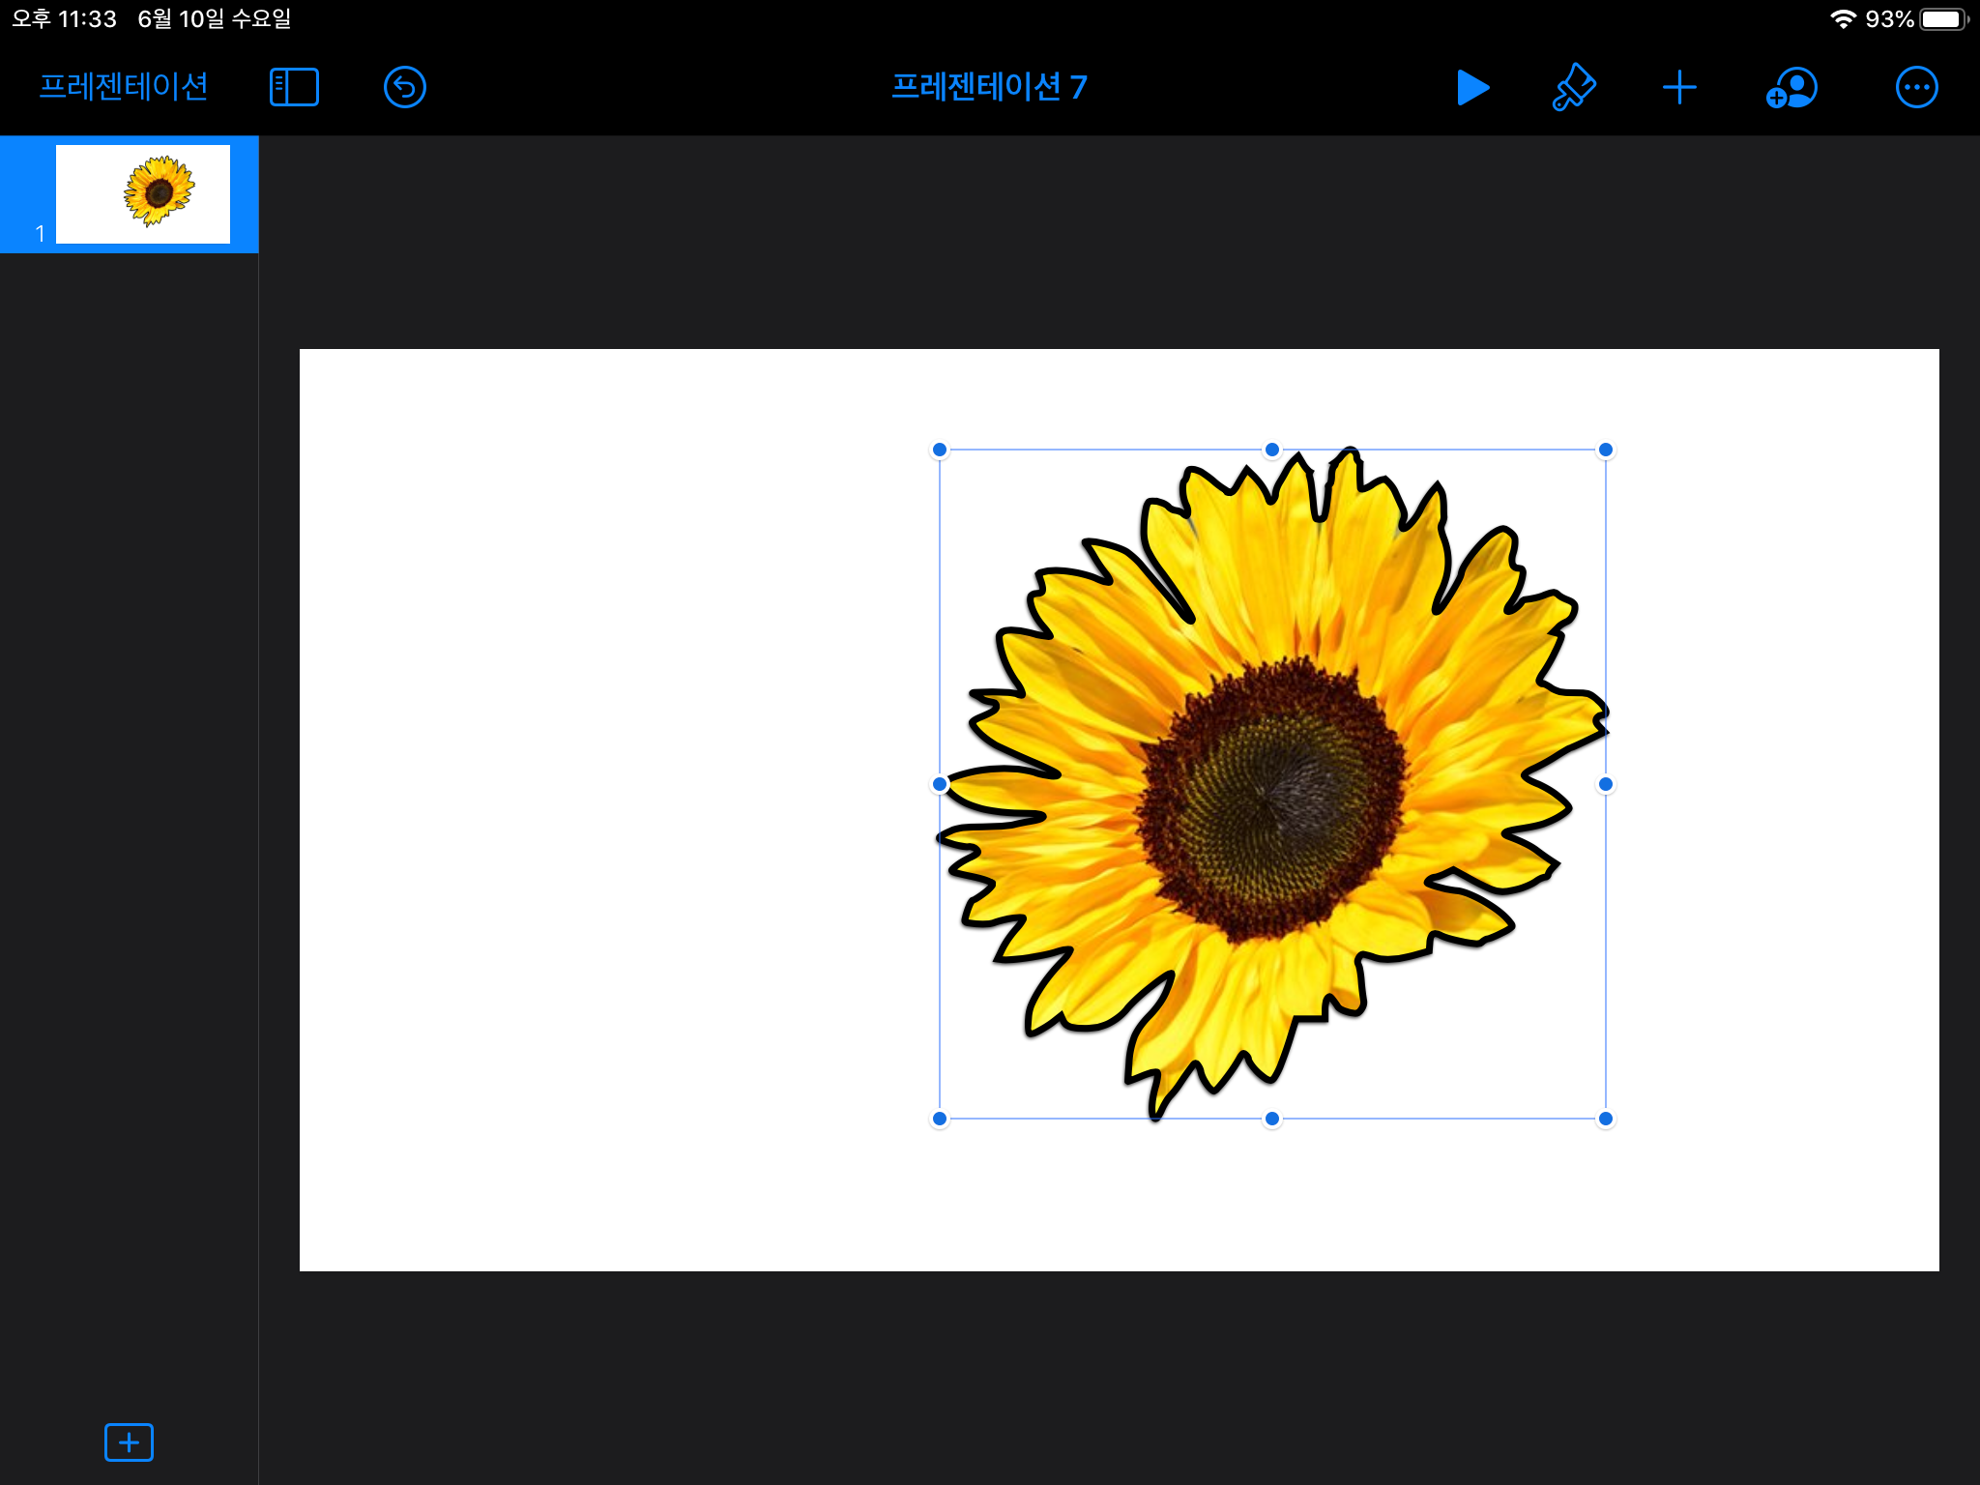Viewport: 1980px width, 1485px height.
Task: Click the right-middle selection handle
Action: pos(1606,784)
